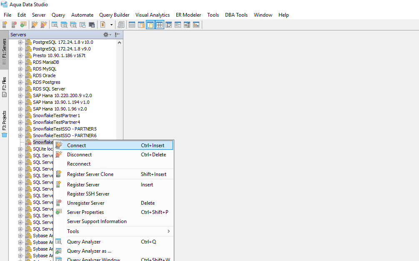The image size is (419, 261).
Task: Toggle the highlighted yellow panel view button
Action: (151, 25)
